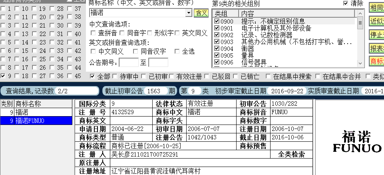Click the 相同 search button on right
Image resolution: width=384 pixels, height=175 pixels.
pos(377,8)
